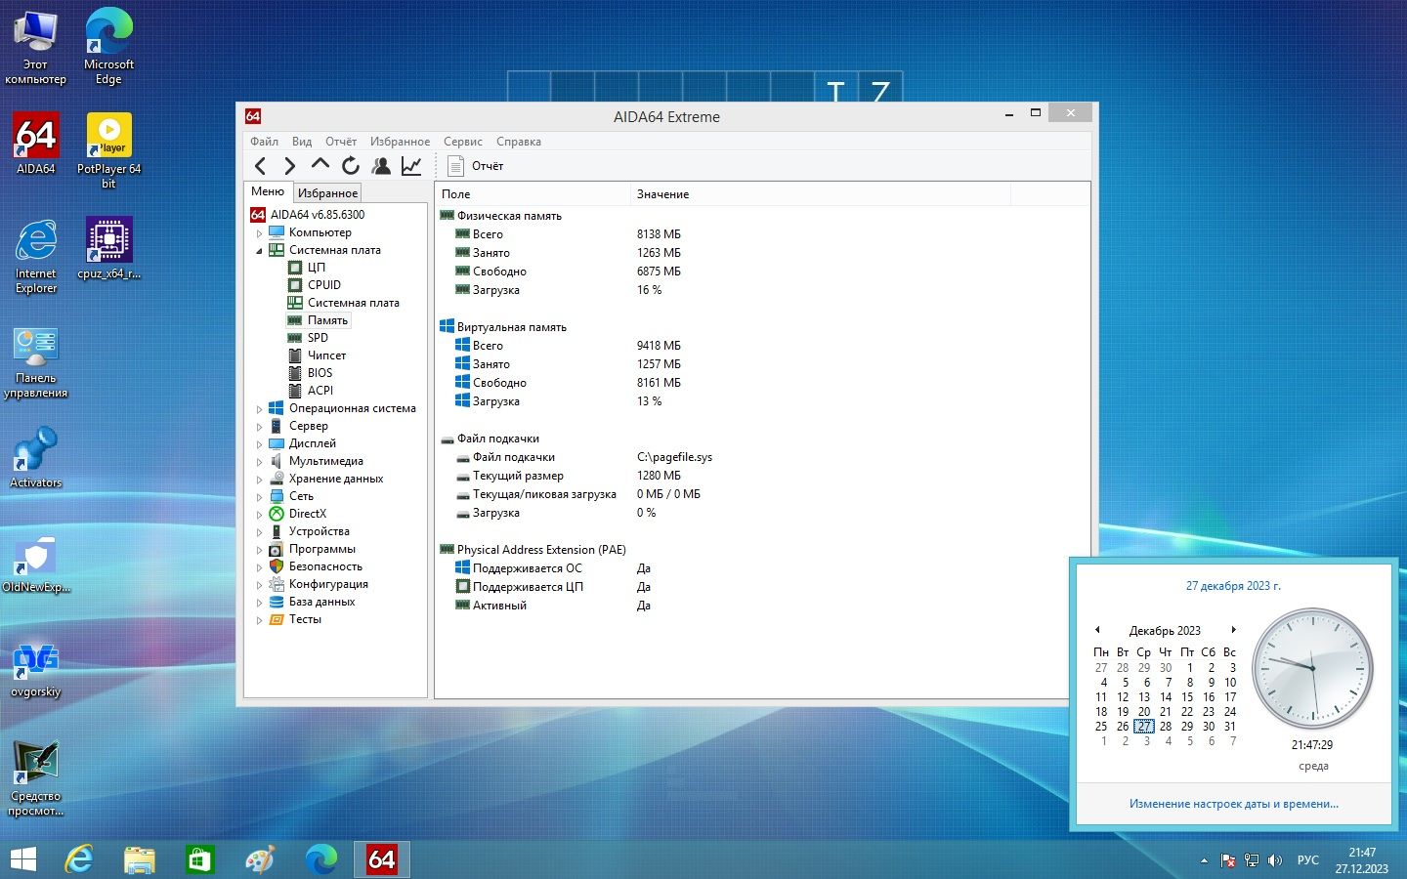Viewport: 1407px width, 879px height.
Task: Switch to the Избранное tab
Action: 327,193
